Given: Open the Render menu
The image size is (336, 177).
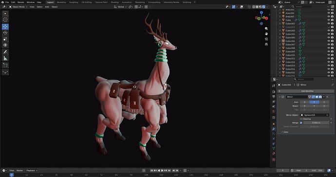Looking at the screenshot, I should (21, 2).
